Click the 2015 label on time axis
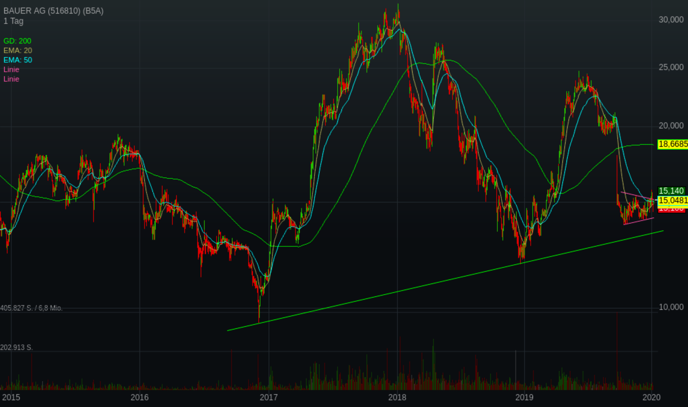 (x=11, y=397)
